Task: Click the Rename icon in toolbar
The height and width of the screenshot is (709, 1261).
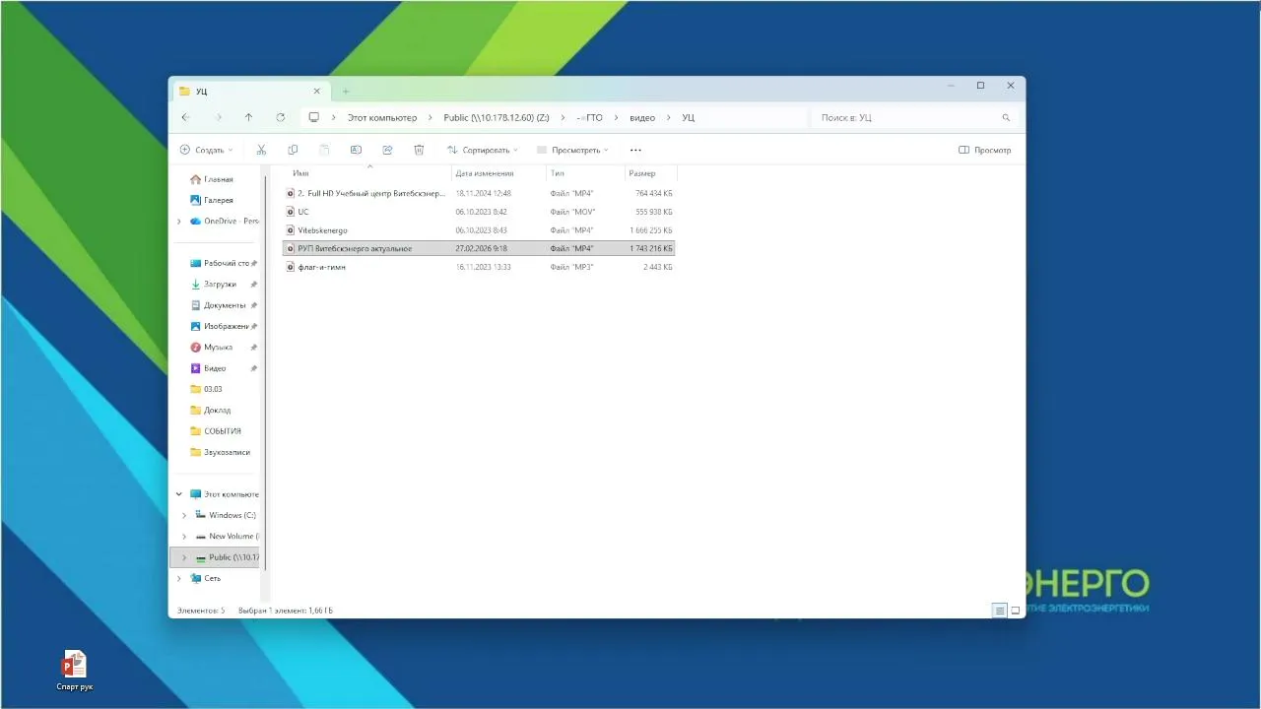Action: (x=356, y=150)
